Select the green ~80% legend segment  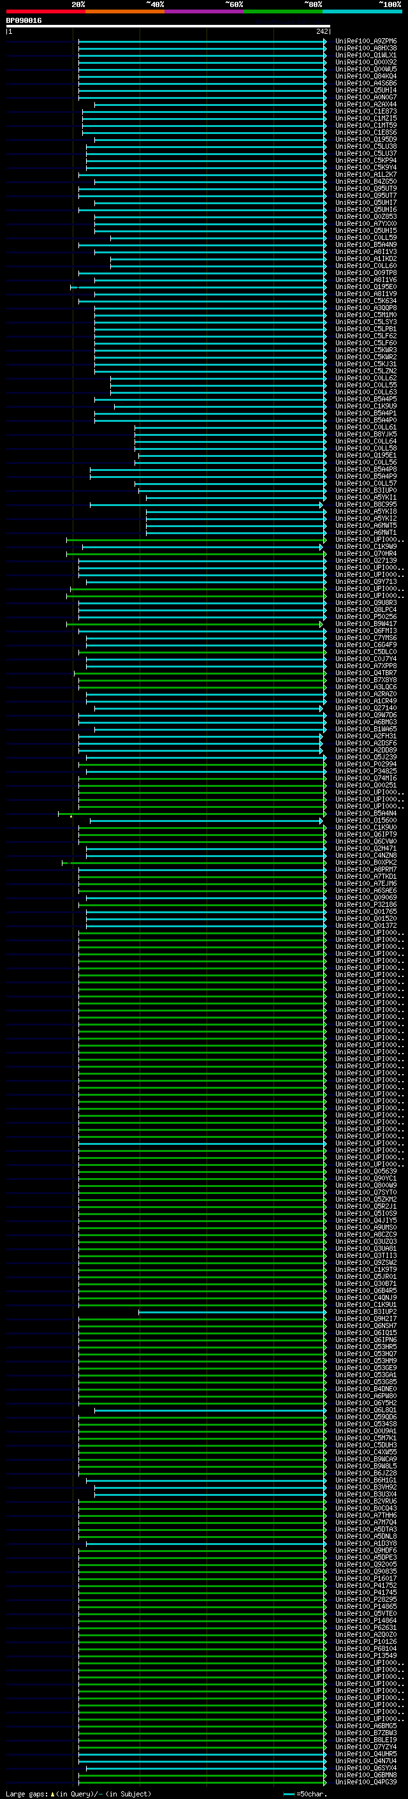pyautogui.click(x=283, y=11)
